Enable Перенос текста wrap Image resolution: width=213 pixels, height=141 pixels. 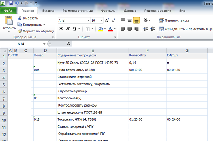(174, 20)
